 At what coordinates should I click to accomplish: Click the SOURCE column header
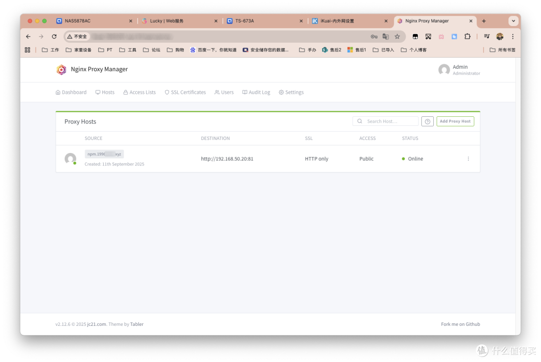coord(94,138)
